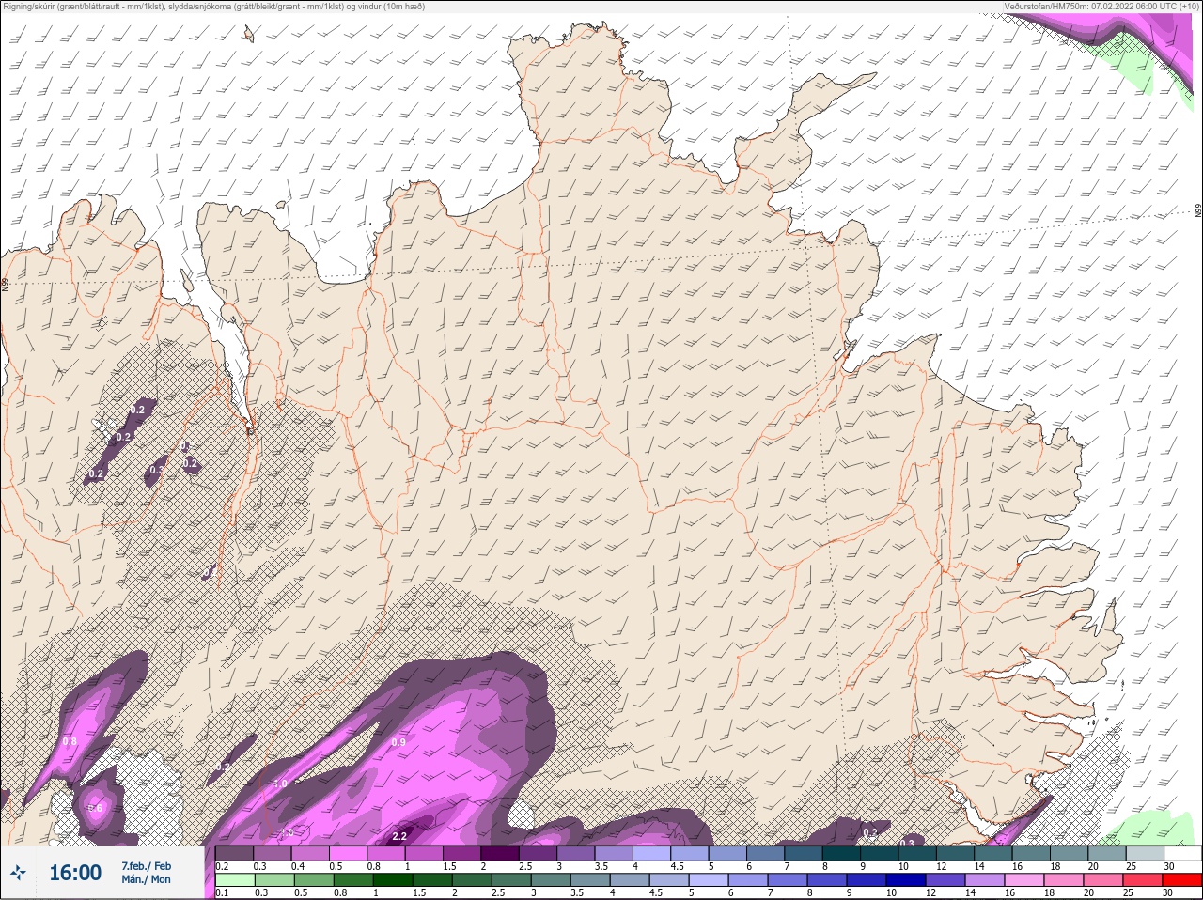The width and height of the screenshot is (1203, 900).
Task: Select white final swatch in upper legend row
Action: [1183, 853]
